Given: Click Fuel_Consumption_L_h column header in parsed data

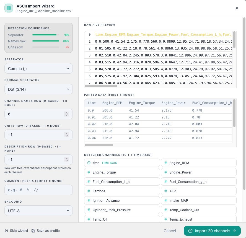Looking at the screenshot, I should coord(212,103).
